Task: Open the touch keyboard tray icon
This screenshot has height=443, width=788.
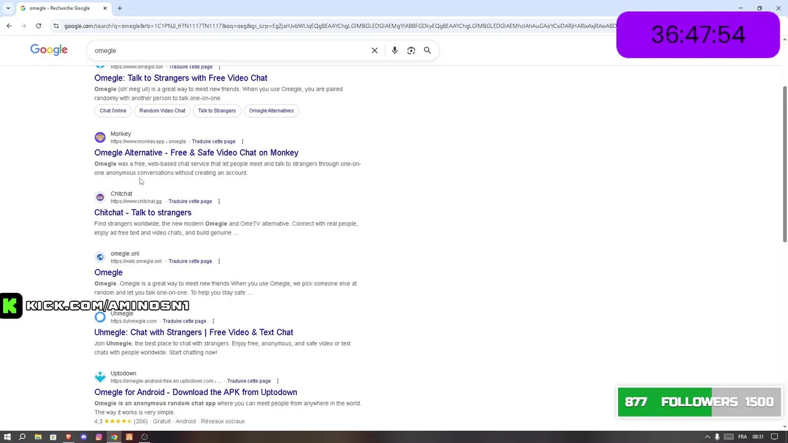Action: tap(729, 437)
